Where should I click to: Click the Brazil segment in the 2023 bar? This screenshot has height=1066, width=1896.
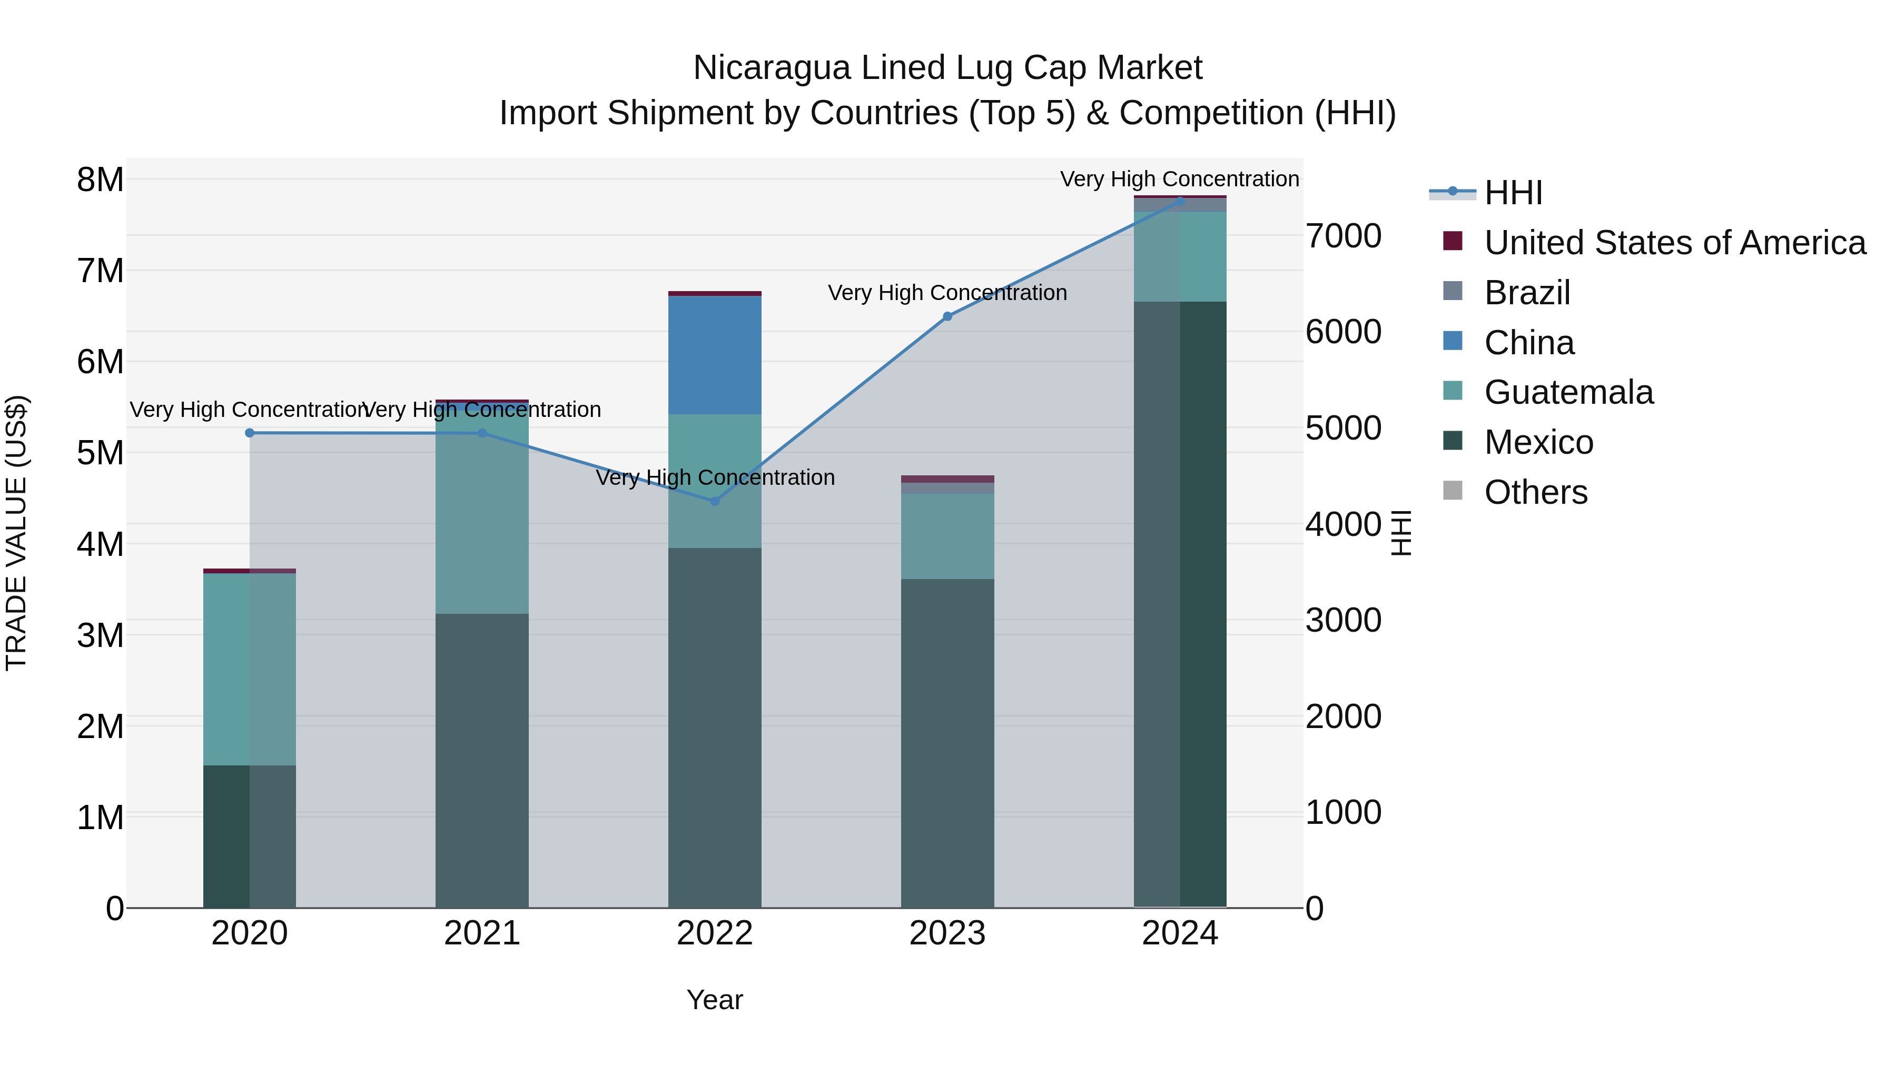pos(947,489)
